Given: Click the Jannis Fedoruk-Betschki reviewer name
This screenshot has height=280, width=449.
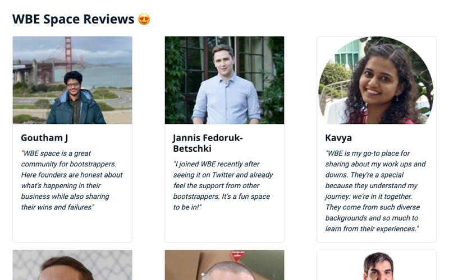Looking at the screenshot, I should (x=208, y=143).
